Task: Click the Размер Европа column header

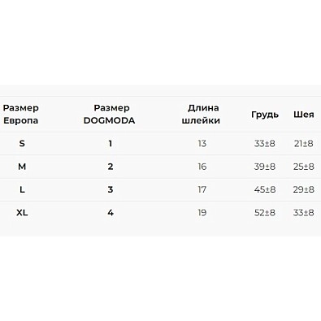Action: (x=21, y=114)
